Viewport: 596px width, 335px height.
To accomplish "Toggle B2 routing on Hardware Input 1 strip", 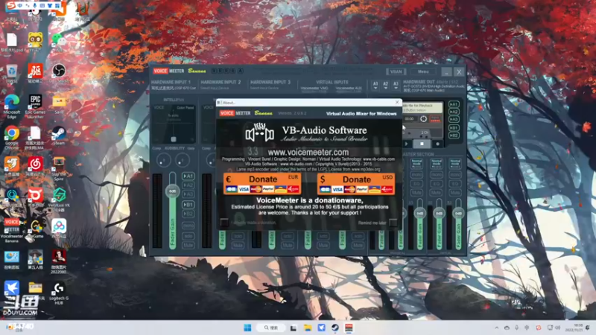I will tap(188, 214).
